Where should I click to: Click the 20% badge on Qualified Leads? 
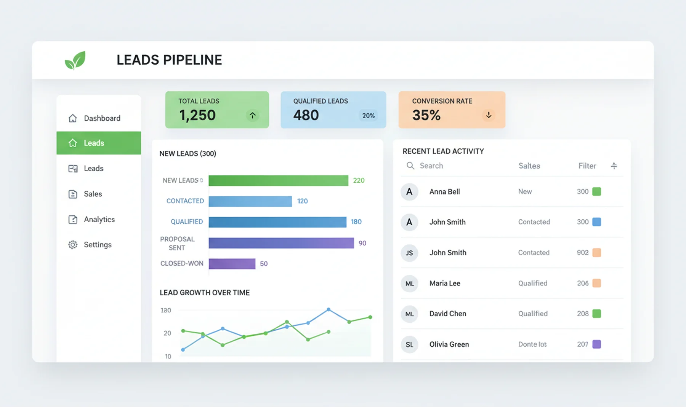[368, 115]
